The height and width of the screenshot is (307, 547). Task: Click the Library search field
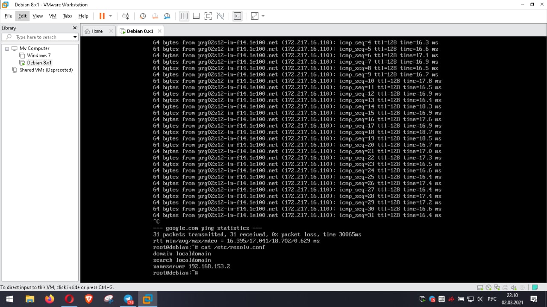coord(41,37)
